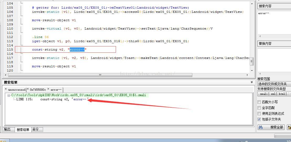Enable the 使用正则表达式 checkbox

click(259, 113)
